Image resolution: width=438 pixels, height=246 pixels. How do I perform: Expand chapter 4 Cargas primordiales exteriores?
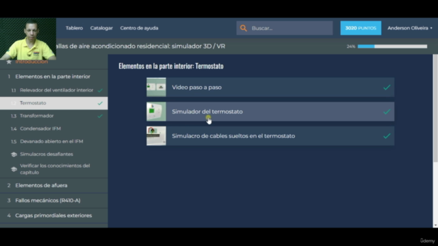tap(54, 216)
